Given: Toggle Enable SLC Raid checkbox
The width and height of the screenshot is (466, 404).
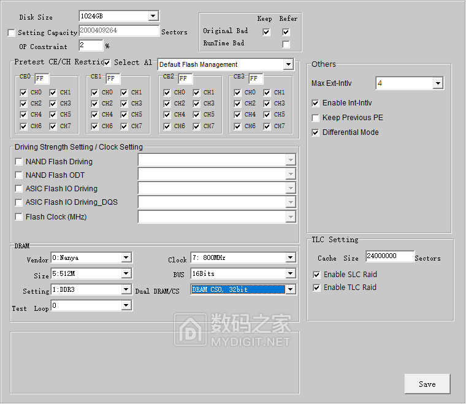Looking at the screenshot, I should point(316,275).
